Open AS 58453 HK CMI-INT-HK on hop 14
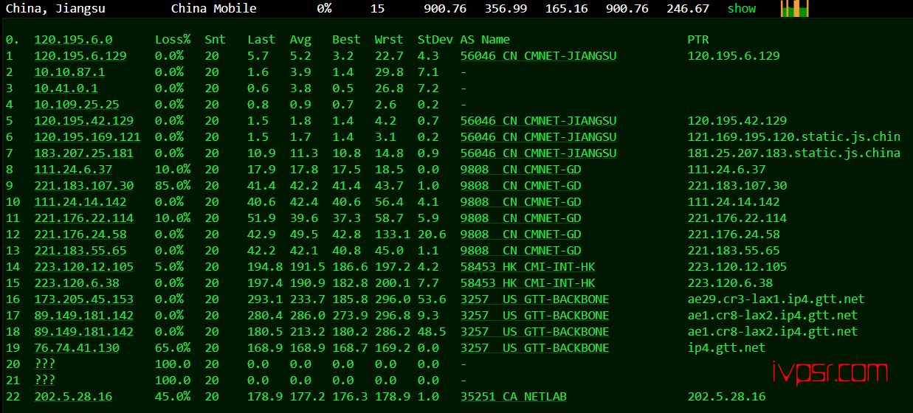 point(528,267)
